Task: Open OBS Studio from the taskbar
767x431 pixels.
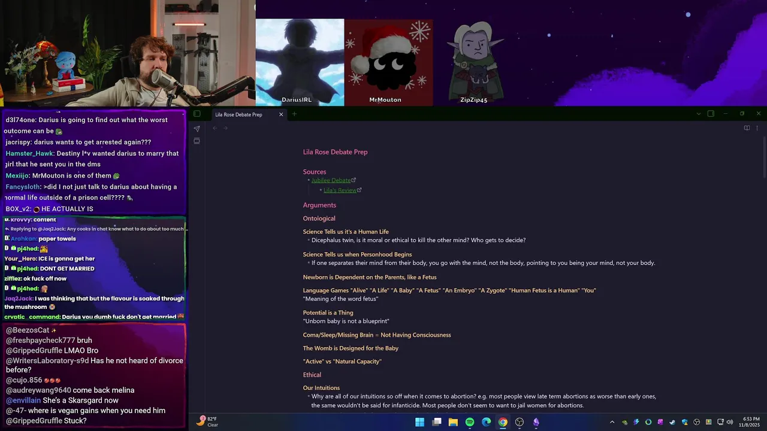Action: tap(520, 422)
